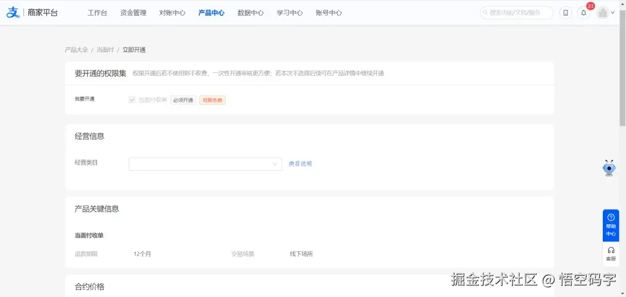Image resolution: width=626 pixels, height=297 pixels.
Task: Click the user avatar icon
Action: (602, 13)
